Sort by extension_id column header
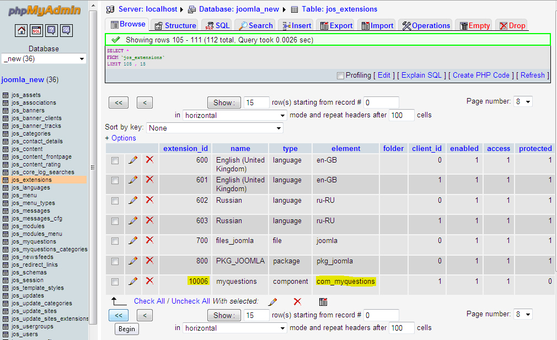 [x=185, y=149]
